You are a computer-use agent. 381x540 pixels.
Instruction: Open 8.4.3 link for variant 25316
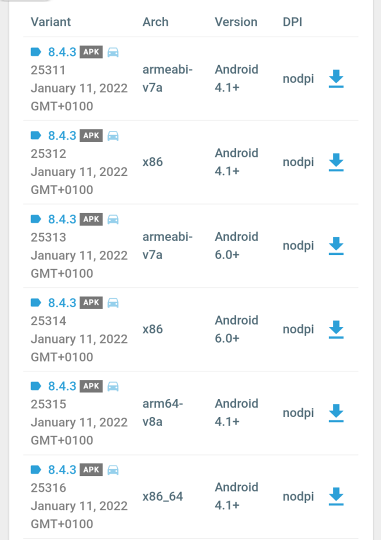coord(62,469)
